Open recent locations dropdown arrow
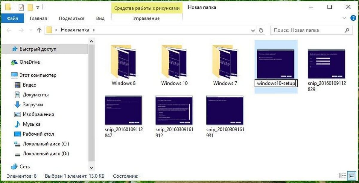 coord(30,30)
